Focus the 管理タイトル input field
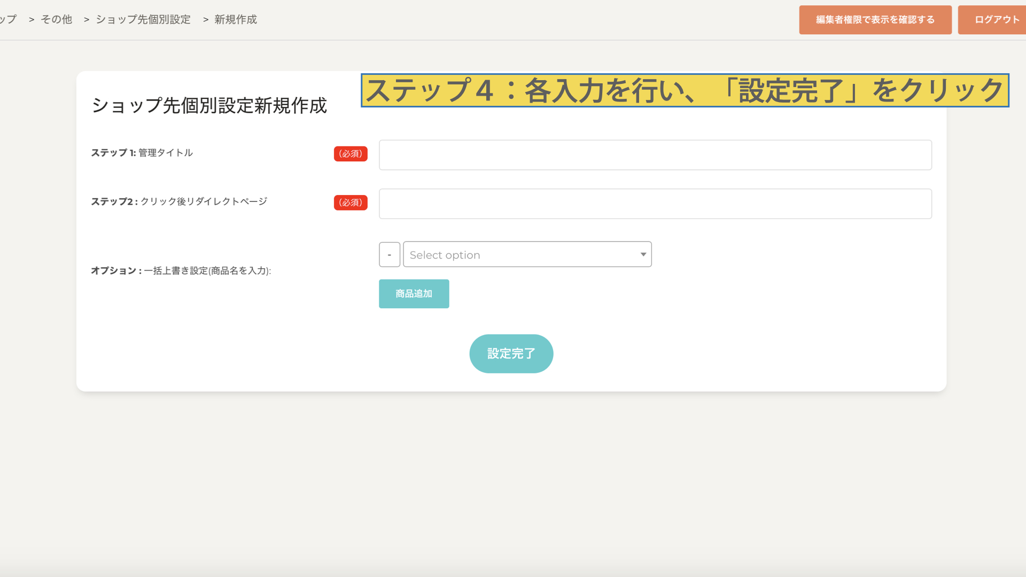Image resolution: width=1026 pixels, height=577 pixels. coord(655,155)
